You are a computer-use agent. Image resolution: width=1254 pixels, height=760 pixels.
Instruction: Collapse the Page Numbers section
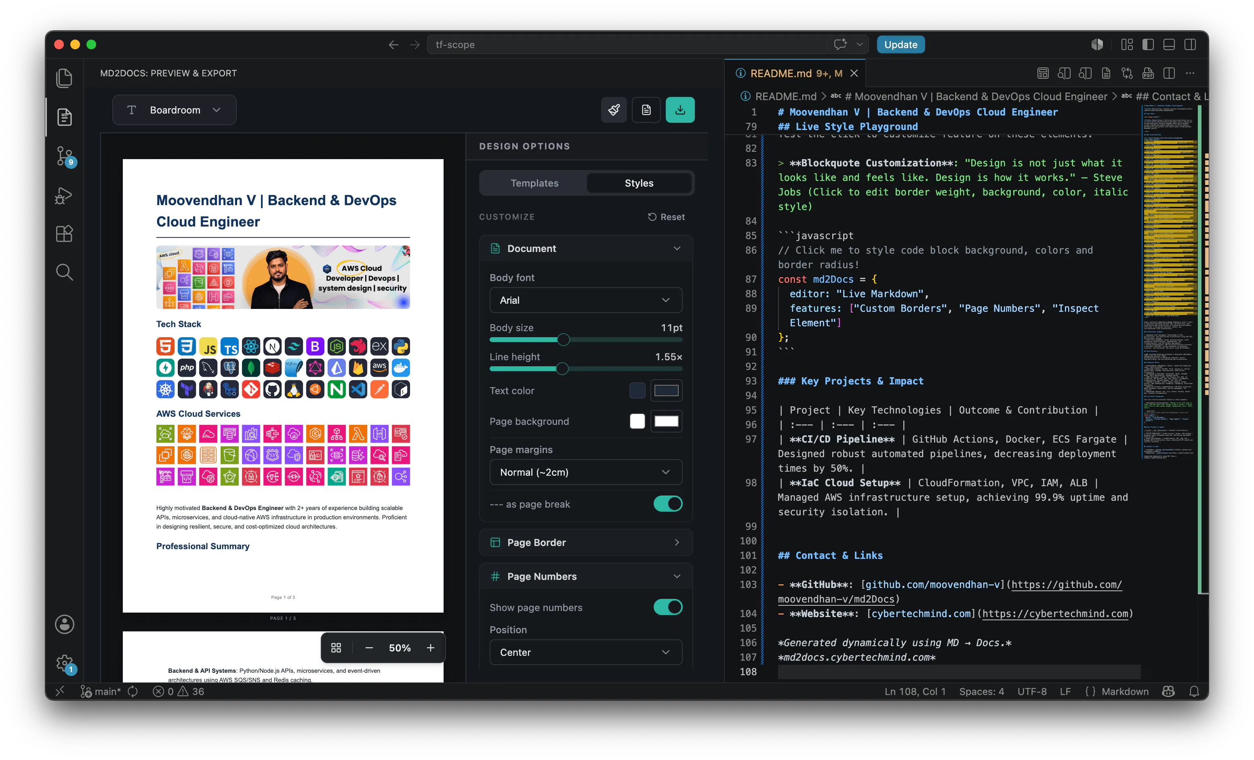tap(586, 576)
